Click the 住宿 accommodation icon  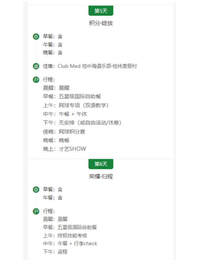(36, 66)
